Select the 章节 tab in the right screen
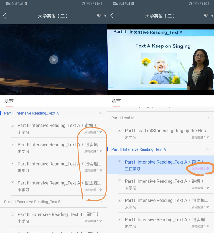This screenshot has width=214, height=233. [116, 101]
